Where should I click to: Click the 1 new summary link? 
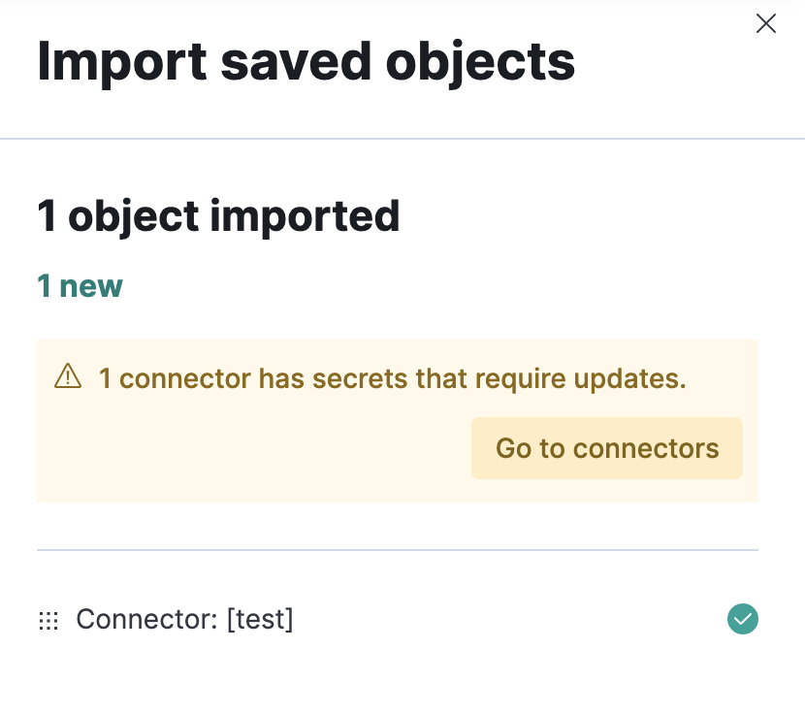pyautogui.click(x=80, y=286)
